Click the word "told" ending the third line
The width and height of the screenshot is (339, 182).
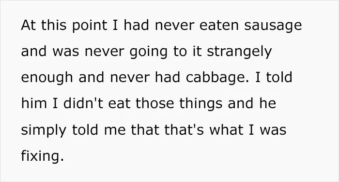(279, 77)
